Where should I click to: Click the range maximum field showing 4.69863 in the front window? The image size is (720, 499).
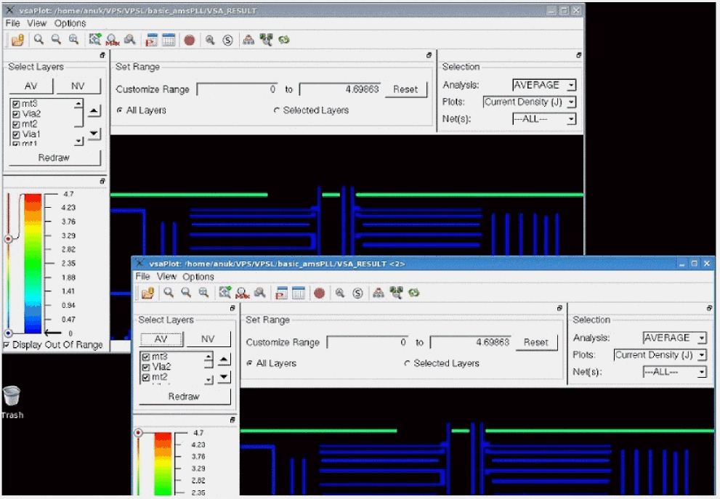(x=470, y=342)
